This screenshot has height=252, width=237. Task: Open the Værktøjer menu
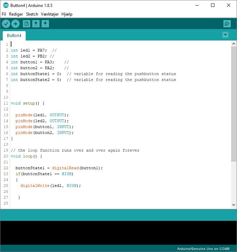coord(50,14)
